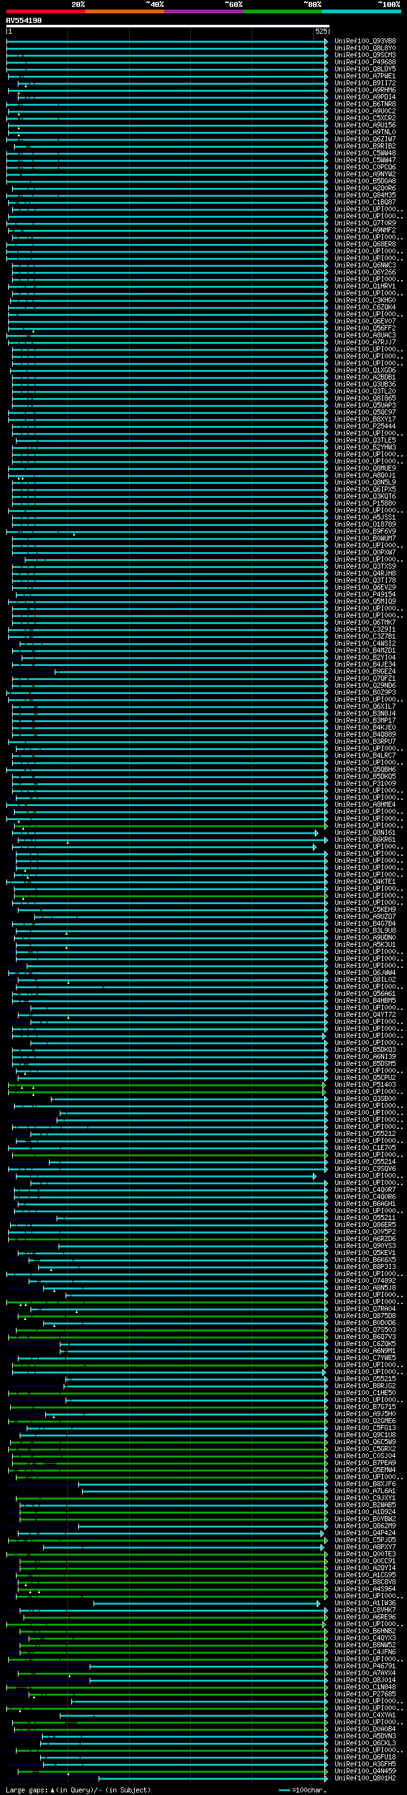
Task: Select label UniRef100_C5XCR2
Action: (365, 118)
